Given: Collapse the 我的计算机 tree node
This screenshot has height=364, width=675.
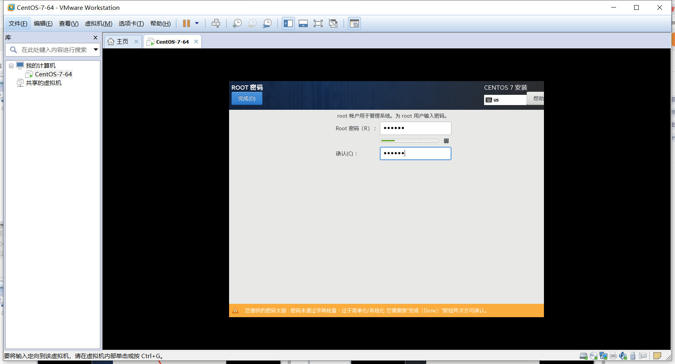Looking at the screenshot, I should pyautogui.click(x=11, y=66).
